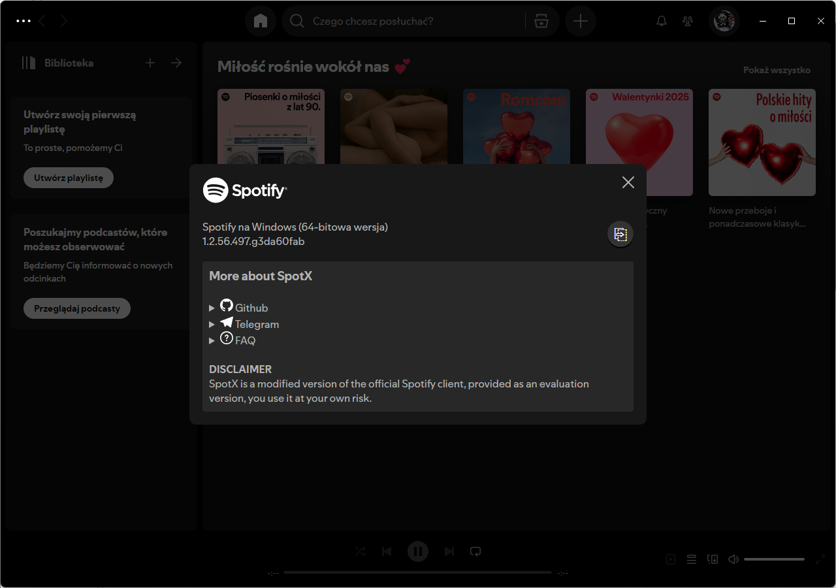Click the magnifying glass search icon

pos(297,21)
